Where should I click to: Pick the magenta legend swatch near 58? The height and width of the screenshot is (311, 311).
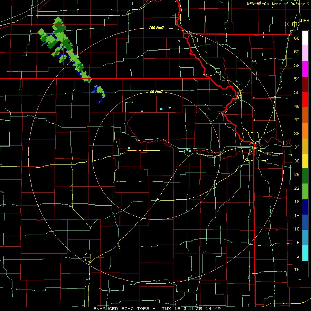305,69
